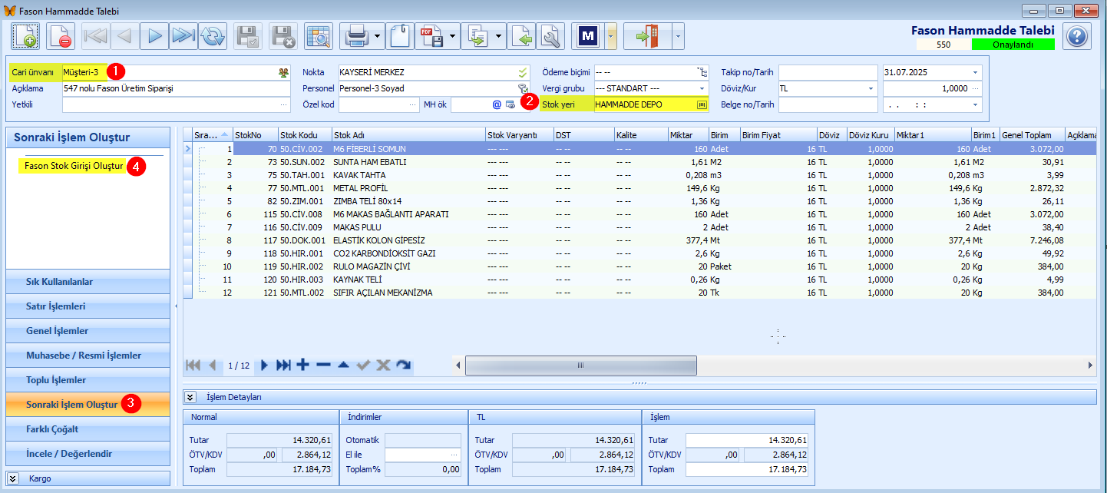Open the Muhasebe / Resmi İşlemler panel
The image size is (1107, 493).
click(88, 356)
